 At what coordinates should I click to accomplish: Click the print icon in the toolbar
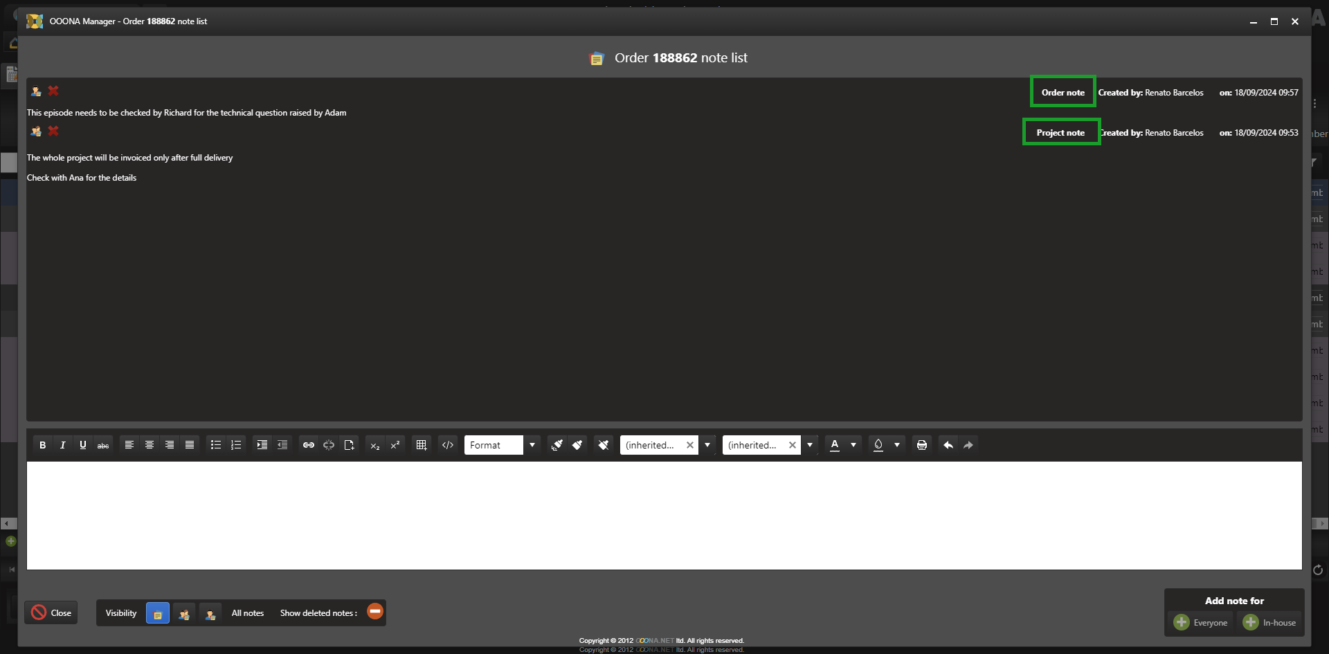(x=921, y=445)
